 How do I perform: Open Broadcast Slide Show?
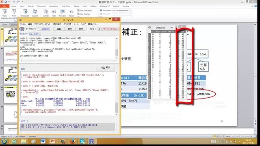(25, 12)
